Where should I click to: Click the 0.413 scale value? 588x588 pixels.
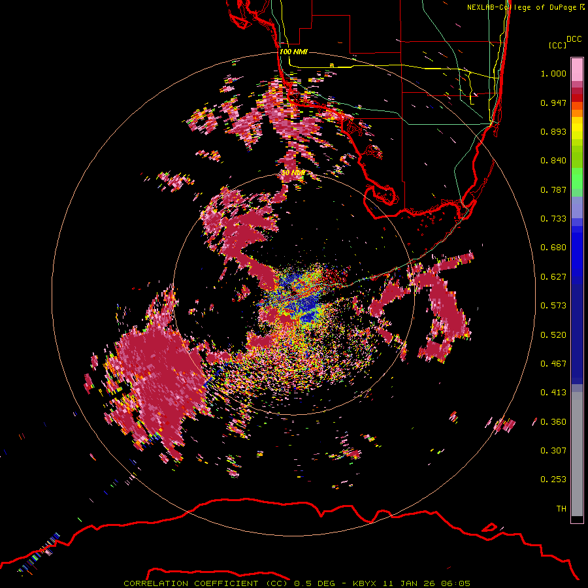553,393
